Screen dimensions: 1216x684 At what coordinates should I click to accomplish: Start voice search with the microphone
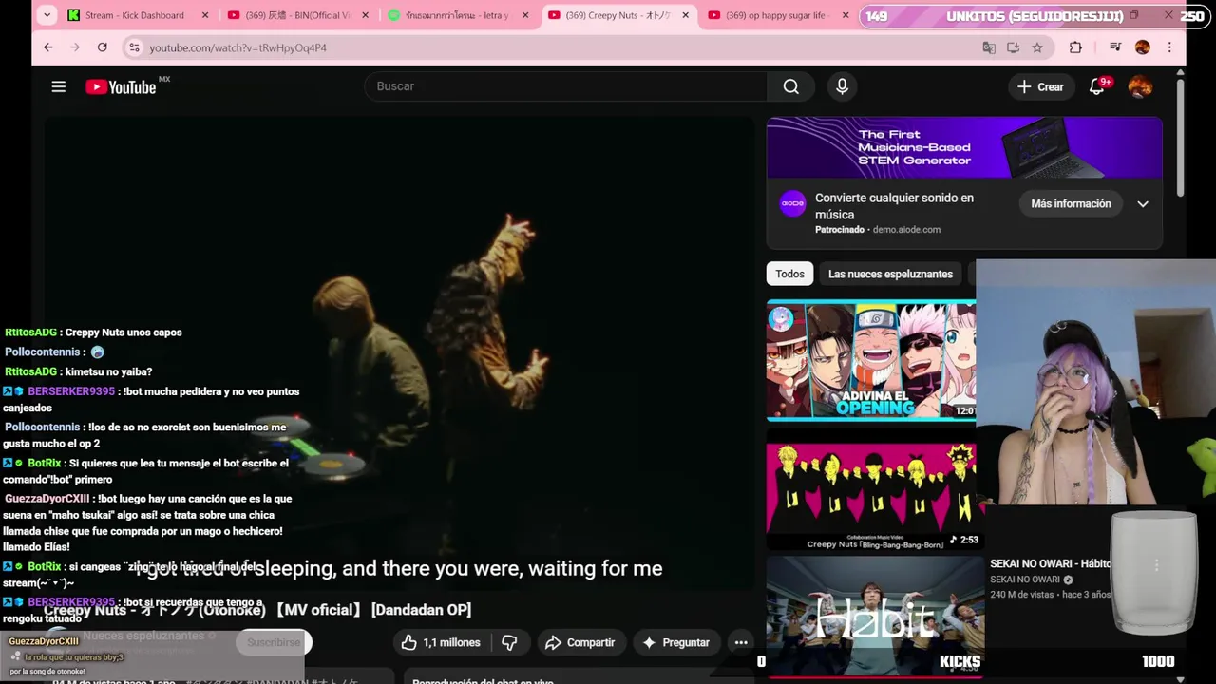pos(842,86)
